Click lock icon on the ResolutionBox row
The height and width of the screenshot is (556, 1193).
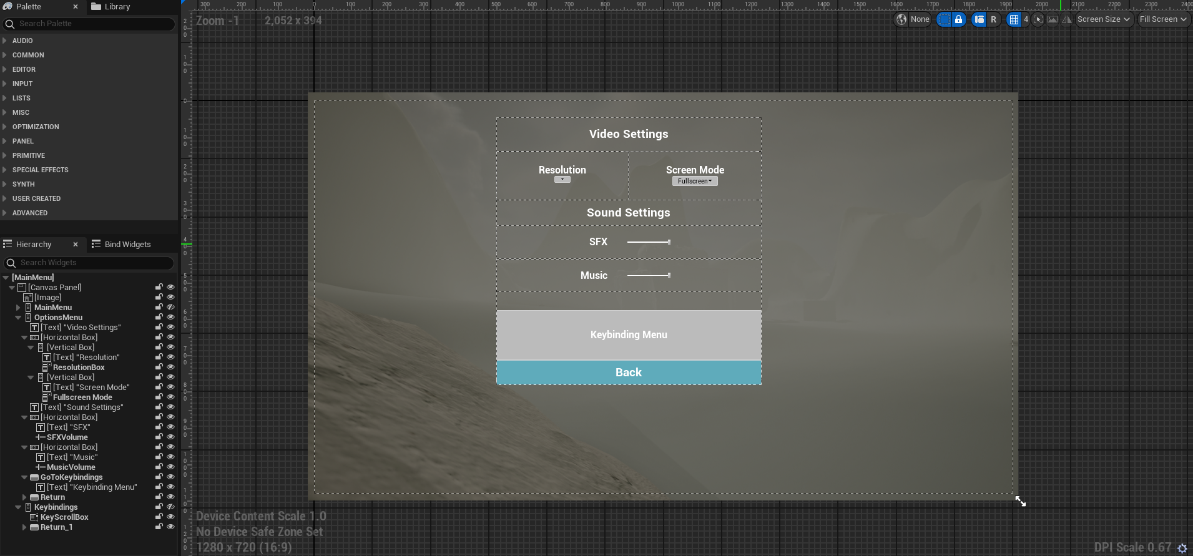click(x=159, y=367)
